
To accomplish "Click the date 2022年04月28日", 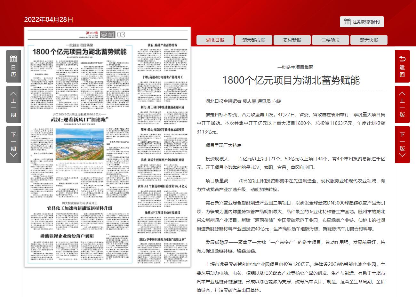I will tap(49, 20).
